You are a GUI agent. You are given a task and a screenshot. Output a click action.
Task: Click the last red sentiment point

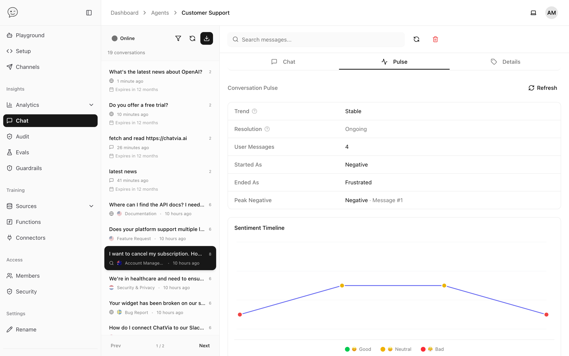546,315
